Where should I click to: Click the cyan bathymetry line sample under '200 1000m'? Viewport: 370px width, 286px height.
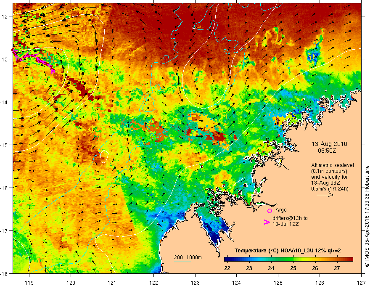182,262
